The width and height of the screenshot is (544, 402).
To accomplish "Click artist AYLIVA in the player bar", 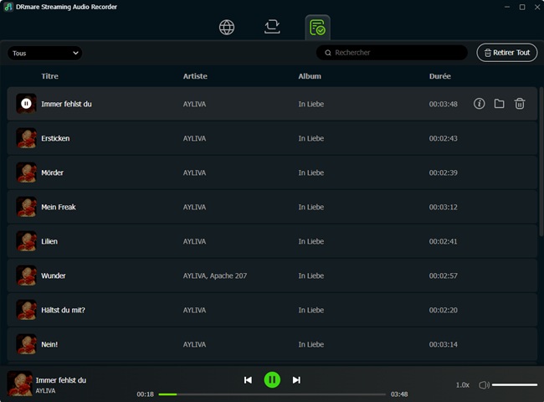I will (45, 391).
